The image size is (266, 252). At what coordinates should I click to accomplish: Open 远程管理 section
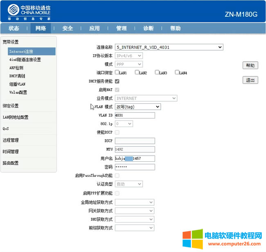pyautogui.click(x=11, y=140)
